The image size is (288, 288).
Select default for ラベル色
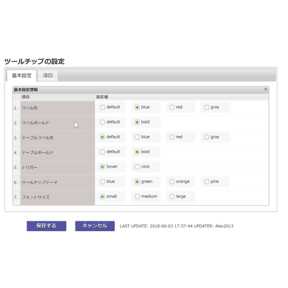point(102,107)
